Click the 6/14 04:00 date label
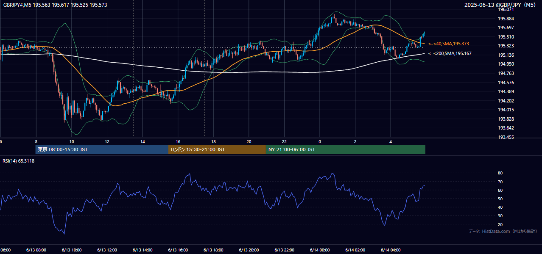The height and width of the screenshot is (254, 542). pos(391,250)
